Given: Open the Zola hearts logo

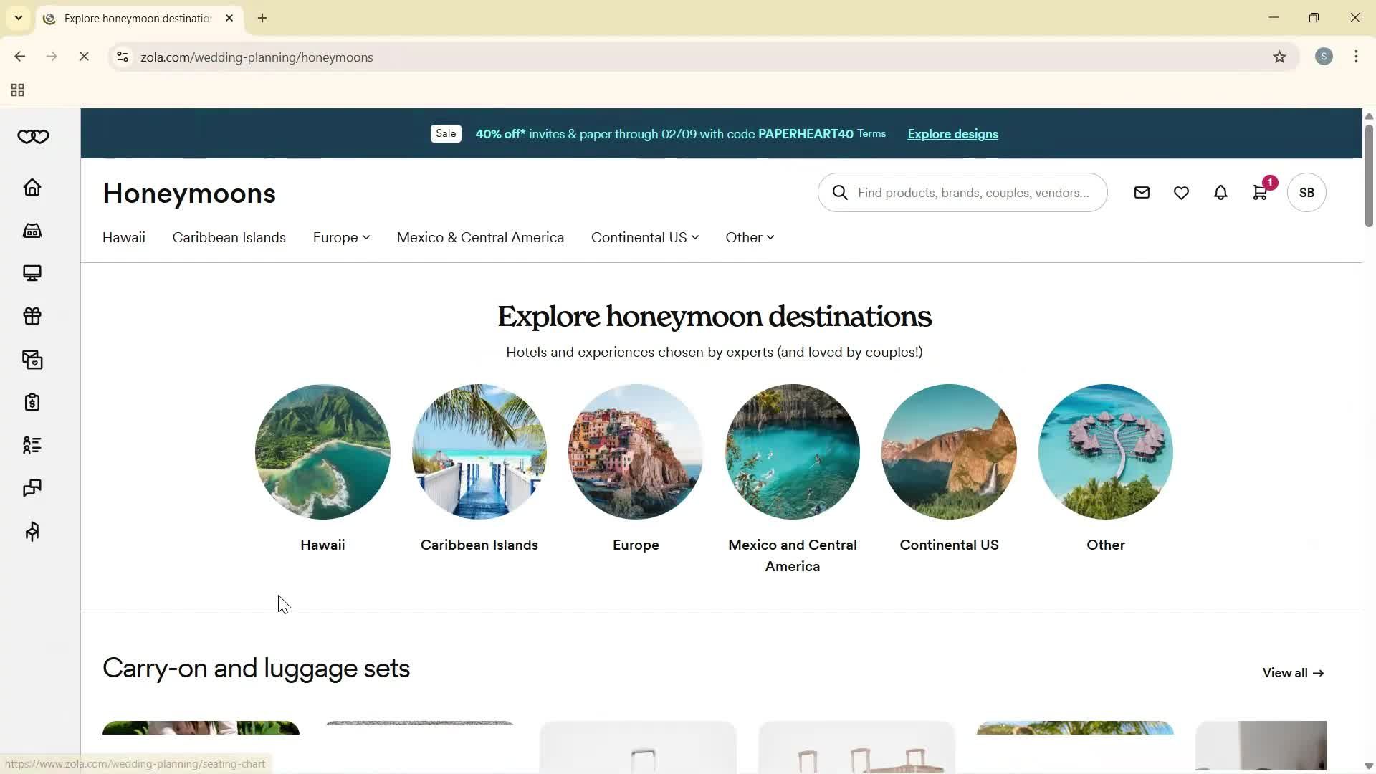Looking at the screenshot, I should (32, 136).
